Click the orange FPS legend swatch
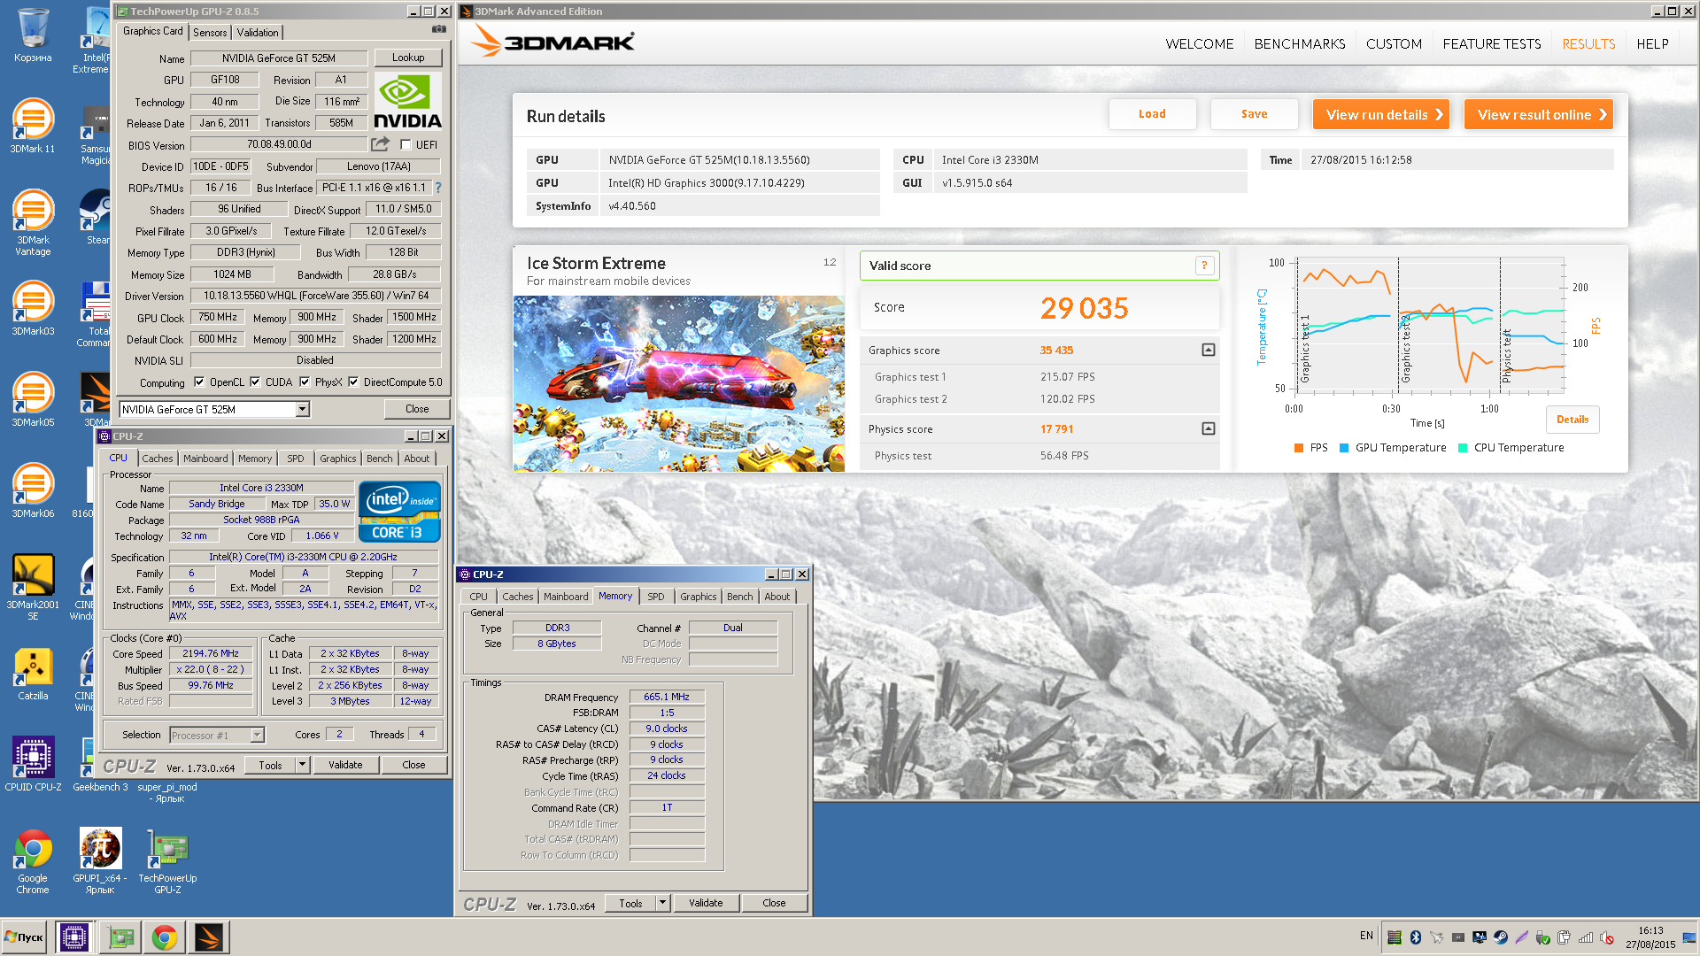 click(x=1298, y=448)
